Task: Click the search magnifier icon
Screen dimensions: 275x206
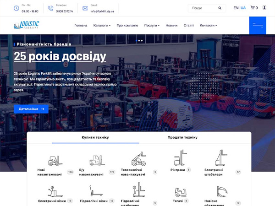Action: (x=220, y=8)
